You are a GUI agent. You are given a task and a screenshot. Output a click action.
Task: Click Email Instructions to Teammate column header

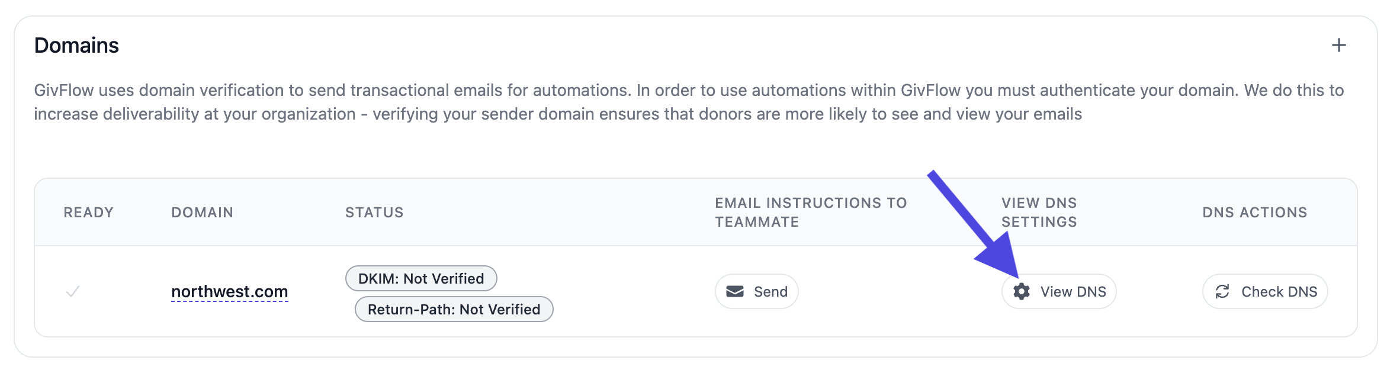tap(810, 213)
